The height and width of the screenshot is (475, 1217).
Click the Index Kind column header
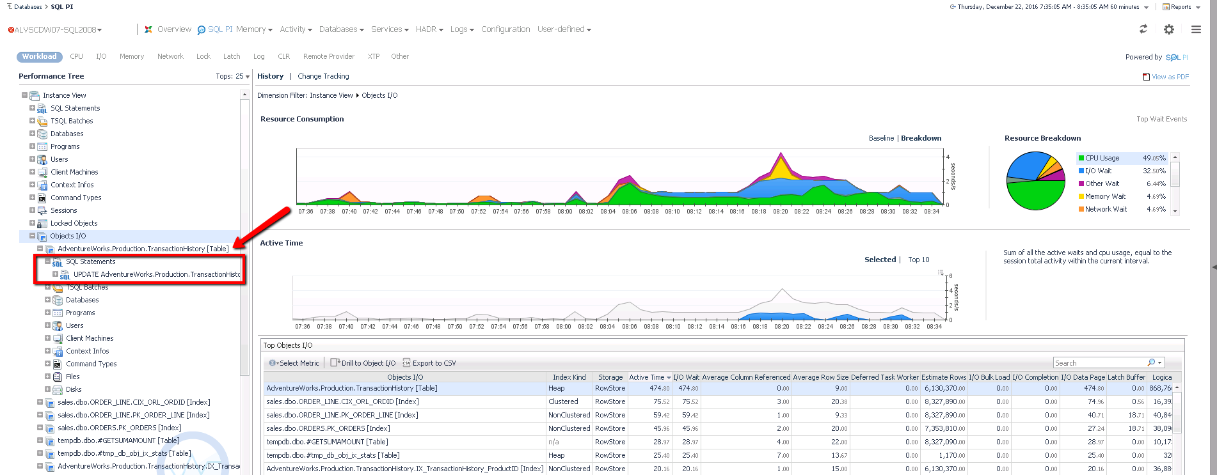(569, 378)
